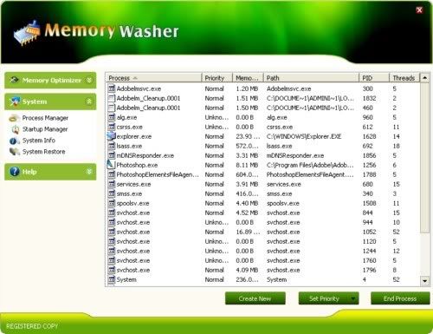The image size is (433, 334).
Task: Click icon of svchost.exe with PID 1052
Action: [112, 232]
